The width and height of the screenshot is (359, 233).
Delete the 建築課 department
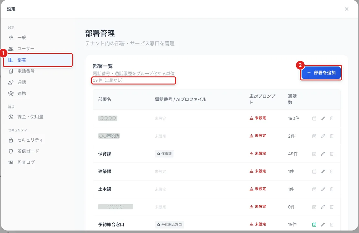pos(332,171)
